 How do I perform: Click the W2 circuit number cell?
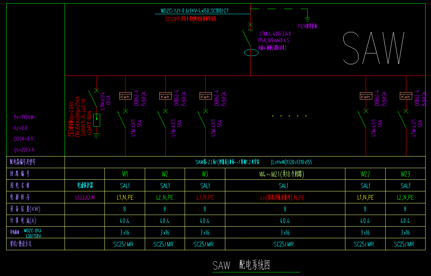tap(165, 174)
